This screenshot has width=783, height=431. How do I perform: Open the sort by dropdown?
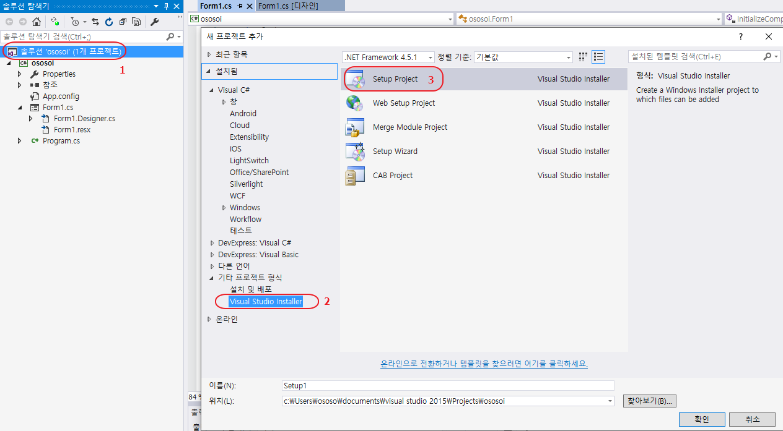(x=569, y=58)
